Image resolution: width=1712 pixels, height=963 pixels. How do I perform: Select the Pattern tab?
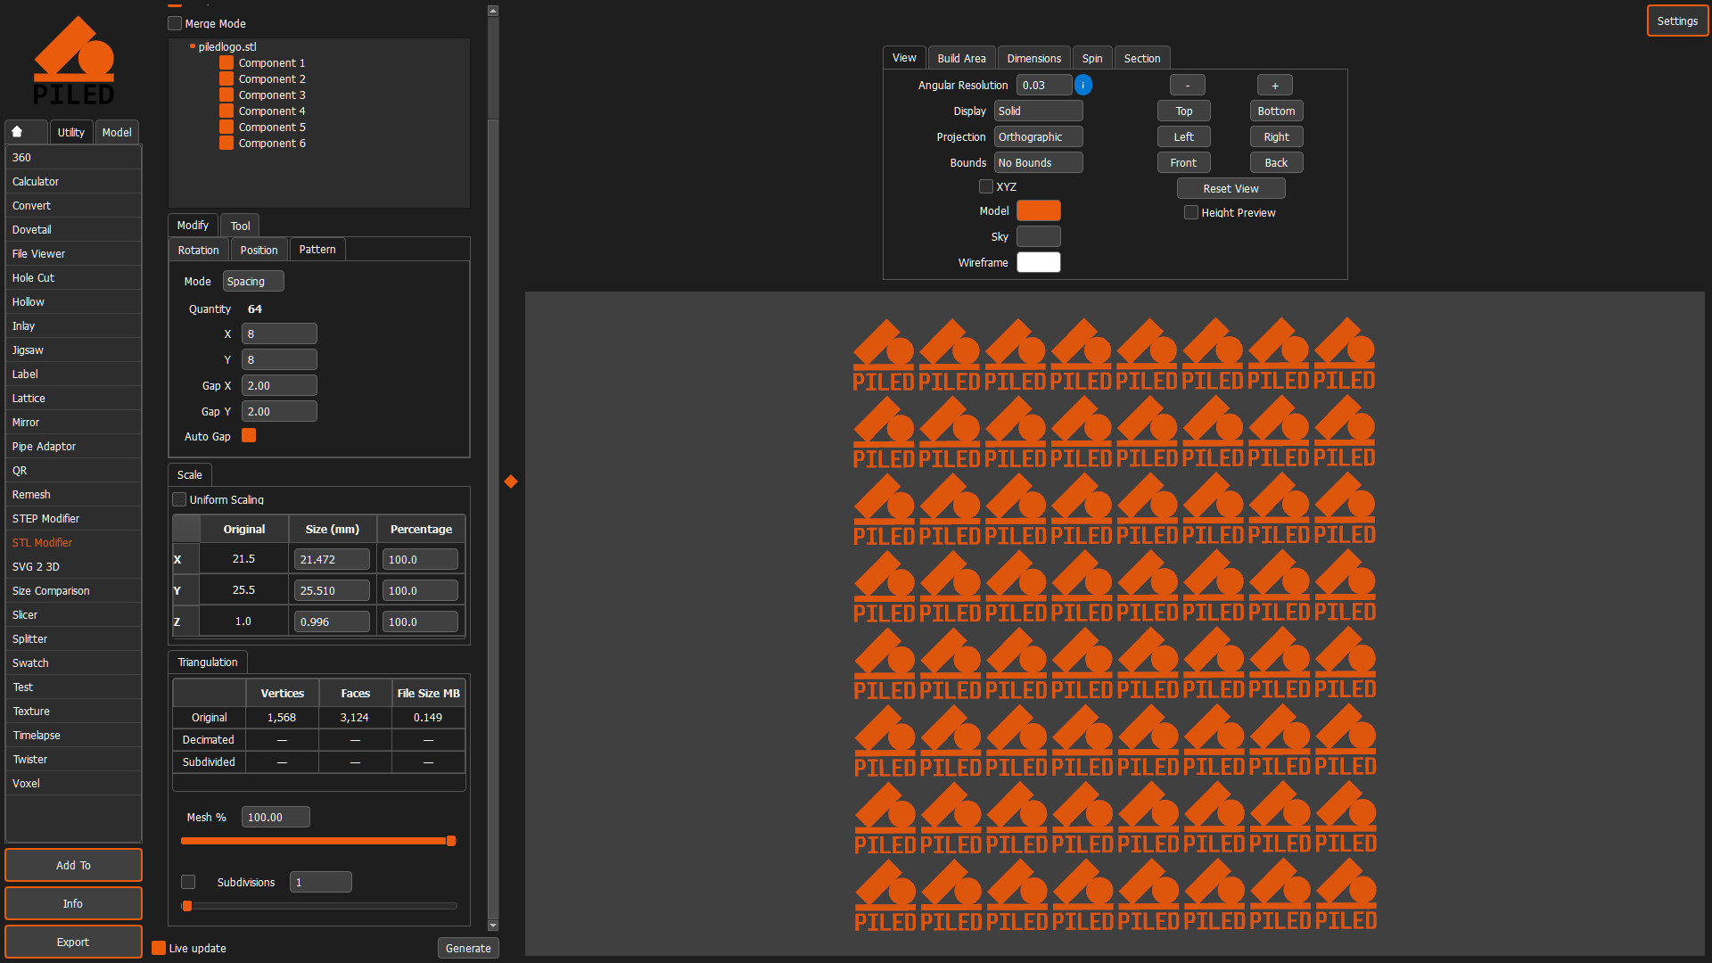pos(317,250)
